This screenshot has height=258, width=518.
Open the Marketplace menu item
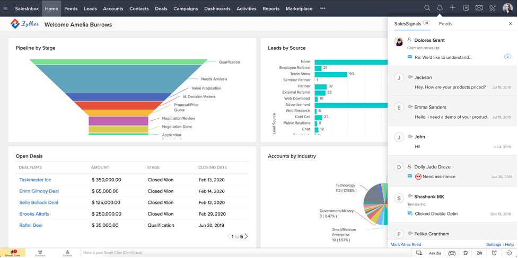click(299, 8)
